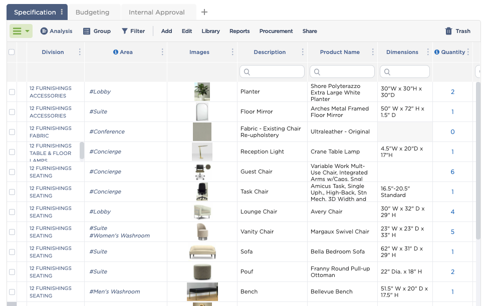Screen dimensions: 484x306
Task: Select the Lounge Chair row checkbox
Action: [x=12, y=212]
